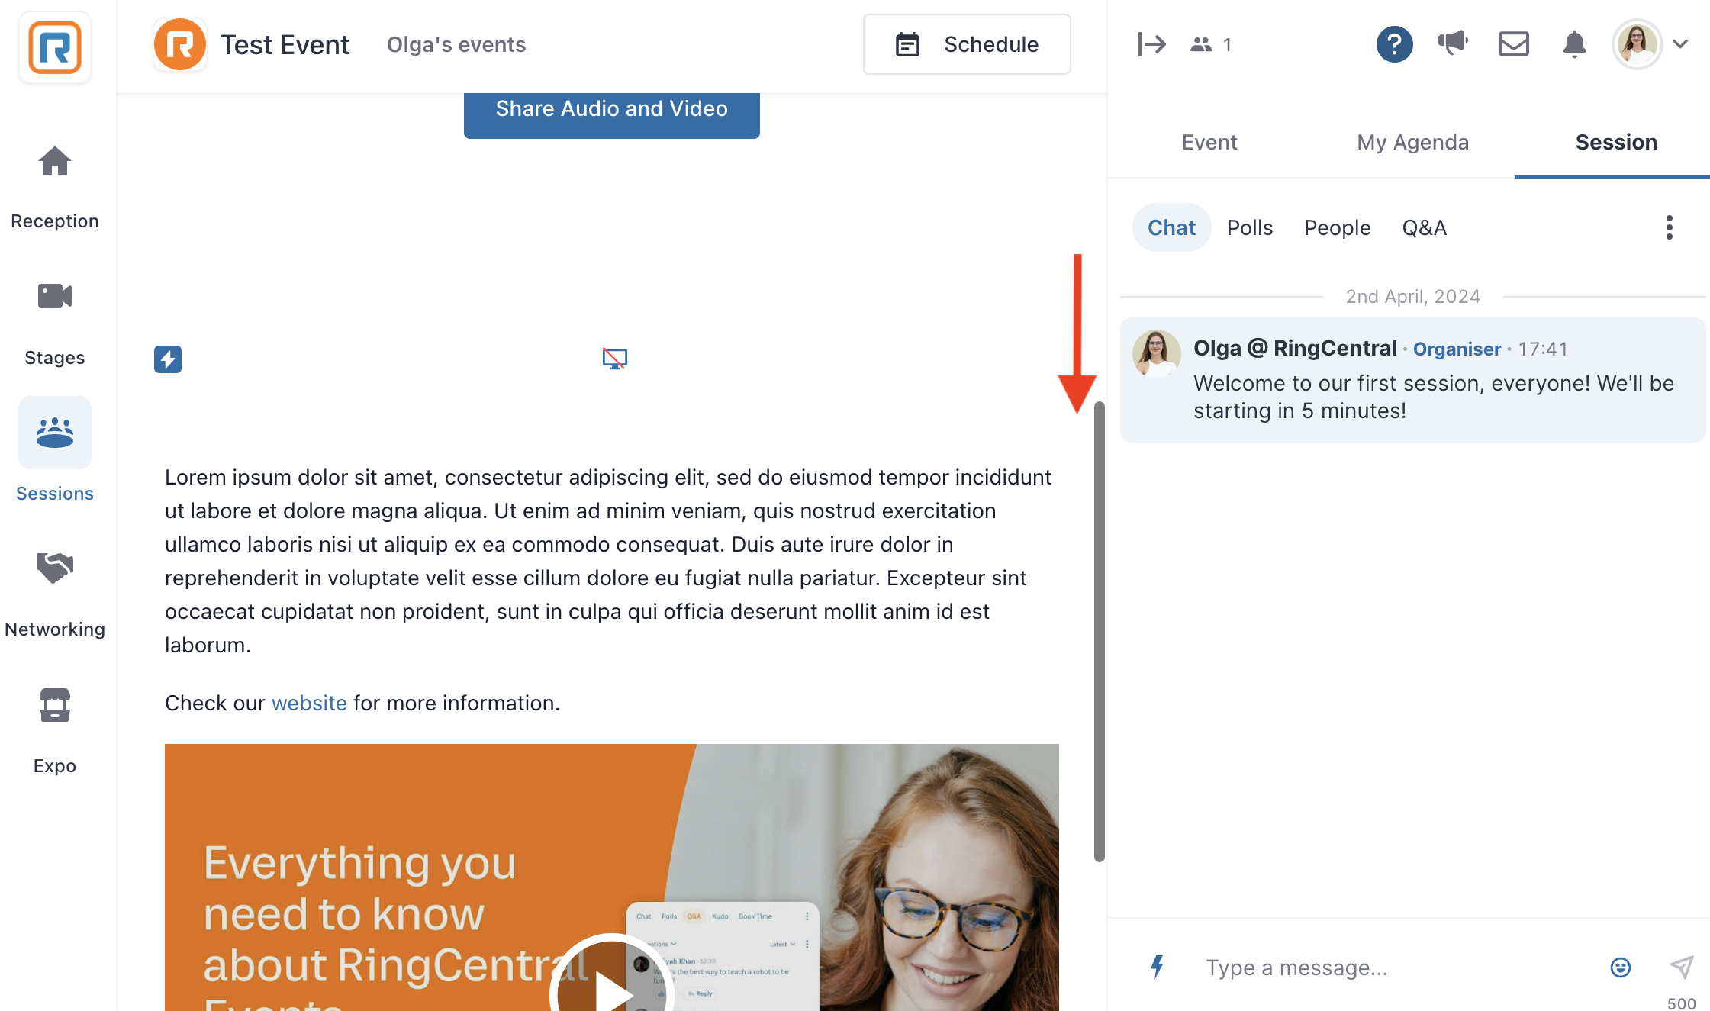Send the chat message
The image size is (1710, 1011).
(1682, 967)
